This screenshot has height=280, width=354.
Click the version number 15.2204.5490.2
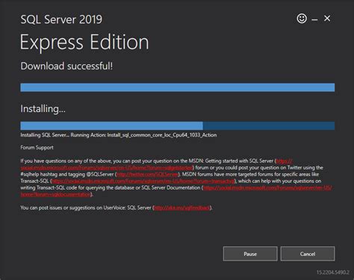(x=333, y=273)
